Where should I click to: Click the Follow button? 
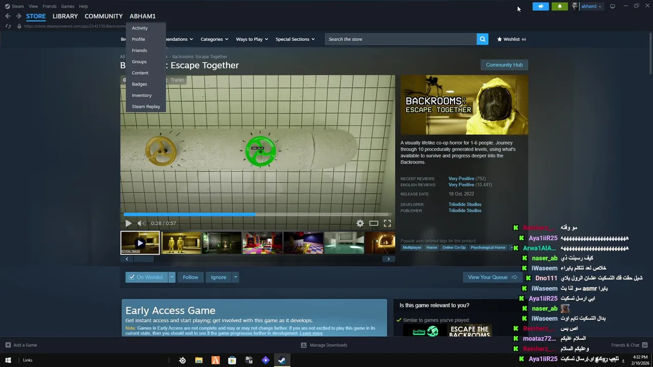pos(190,277)
